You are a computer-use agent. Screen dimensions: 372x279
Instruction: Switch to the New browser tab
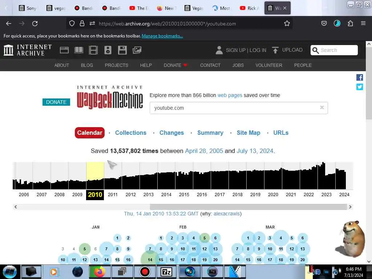click(x=166, y=8)
